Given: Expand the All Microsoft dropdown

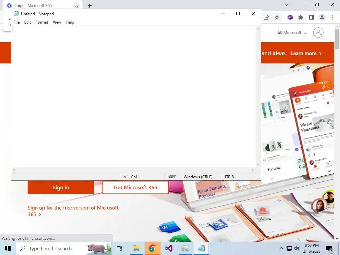Looking at the screenshot, I should [x=292, y=33].
